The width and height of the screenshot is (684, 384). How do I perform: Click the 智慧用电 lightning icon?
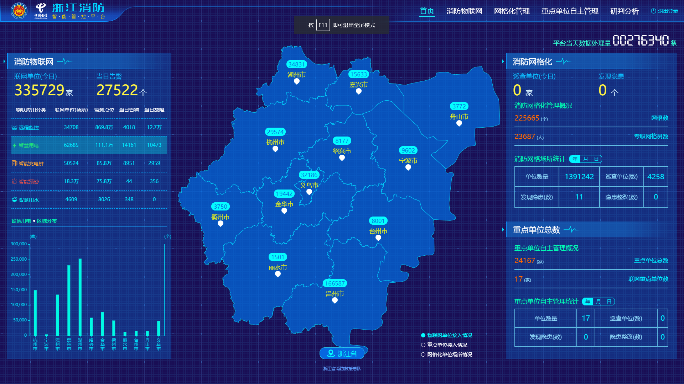[x=14, y=145]
